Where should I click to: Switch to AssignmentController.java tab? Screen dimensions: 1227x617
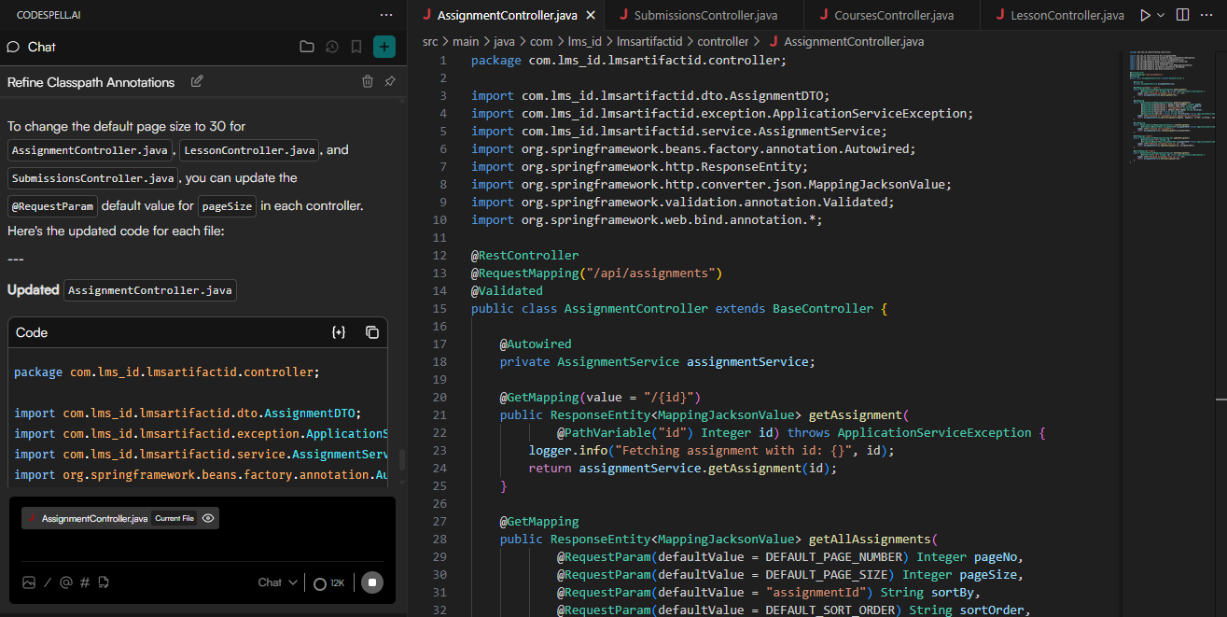click(507, 15)
